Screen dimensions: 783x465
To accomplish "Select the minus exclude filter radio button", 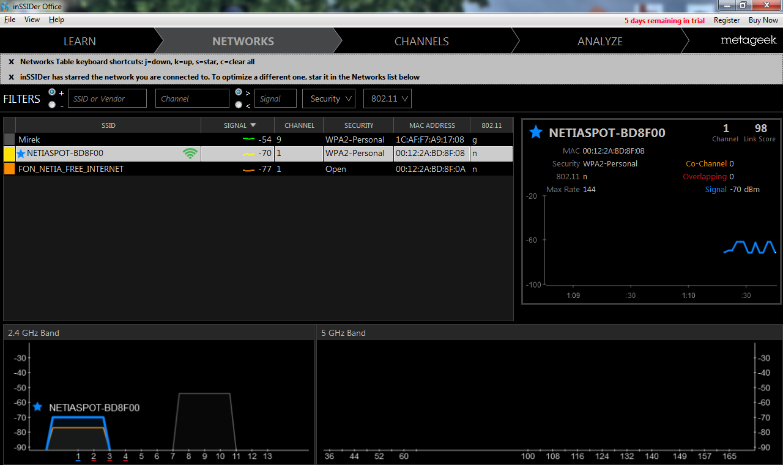I will click(x=52, y=105).
